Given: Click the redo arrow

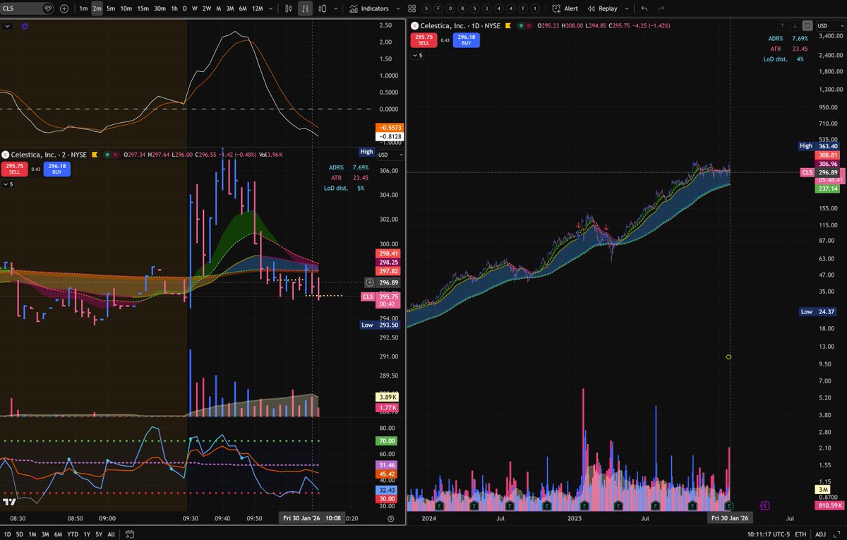Looking at the screenshot, I should [x=661, y=8].
